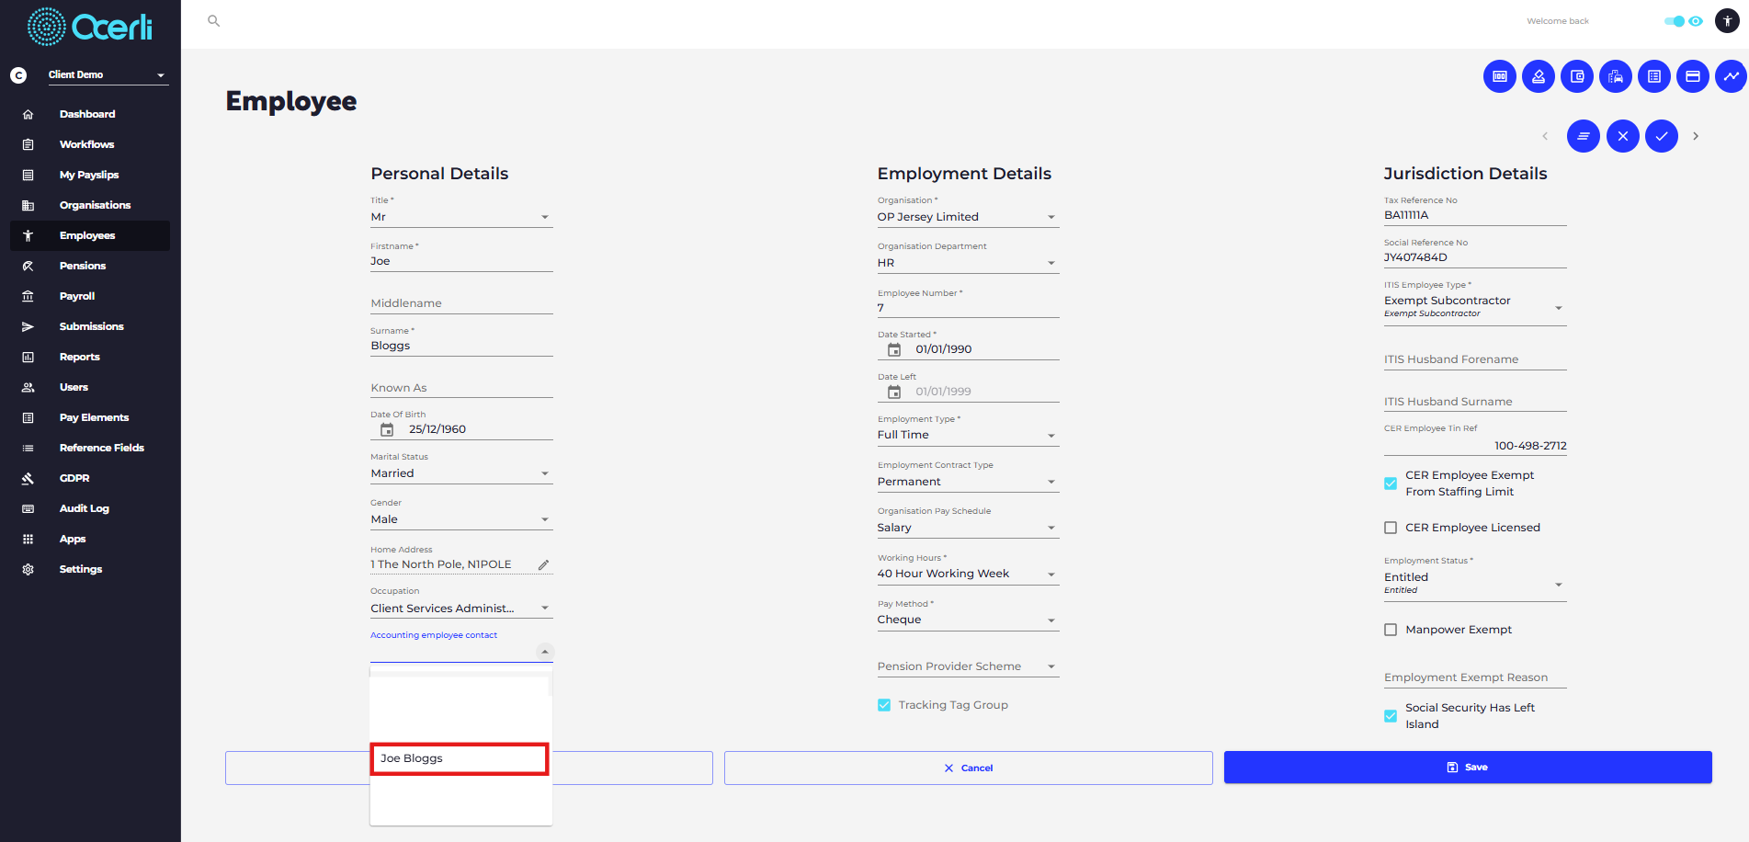Select Joe Bloggs from contact list
The width and height of the screenshot is (1749, 842).
[x=460, y=759]
